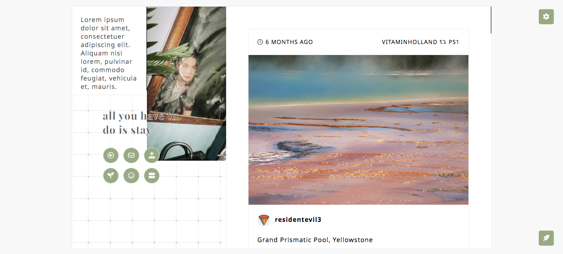Click the clock icon beside 6 months ago
Image resolution: width=563 pixels, height=254 pixels.
260,42
